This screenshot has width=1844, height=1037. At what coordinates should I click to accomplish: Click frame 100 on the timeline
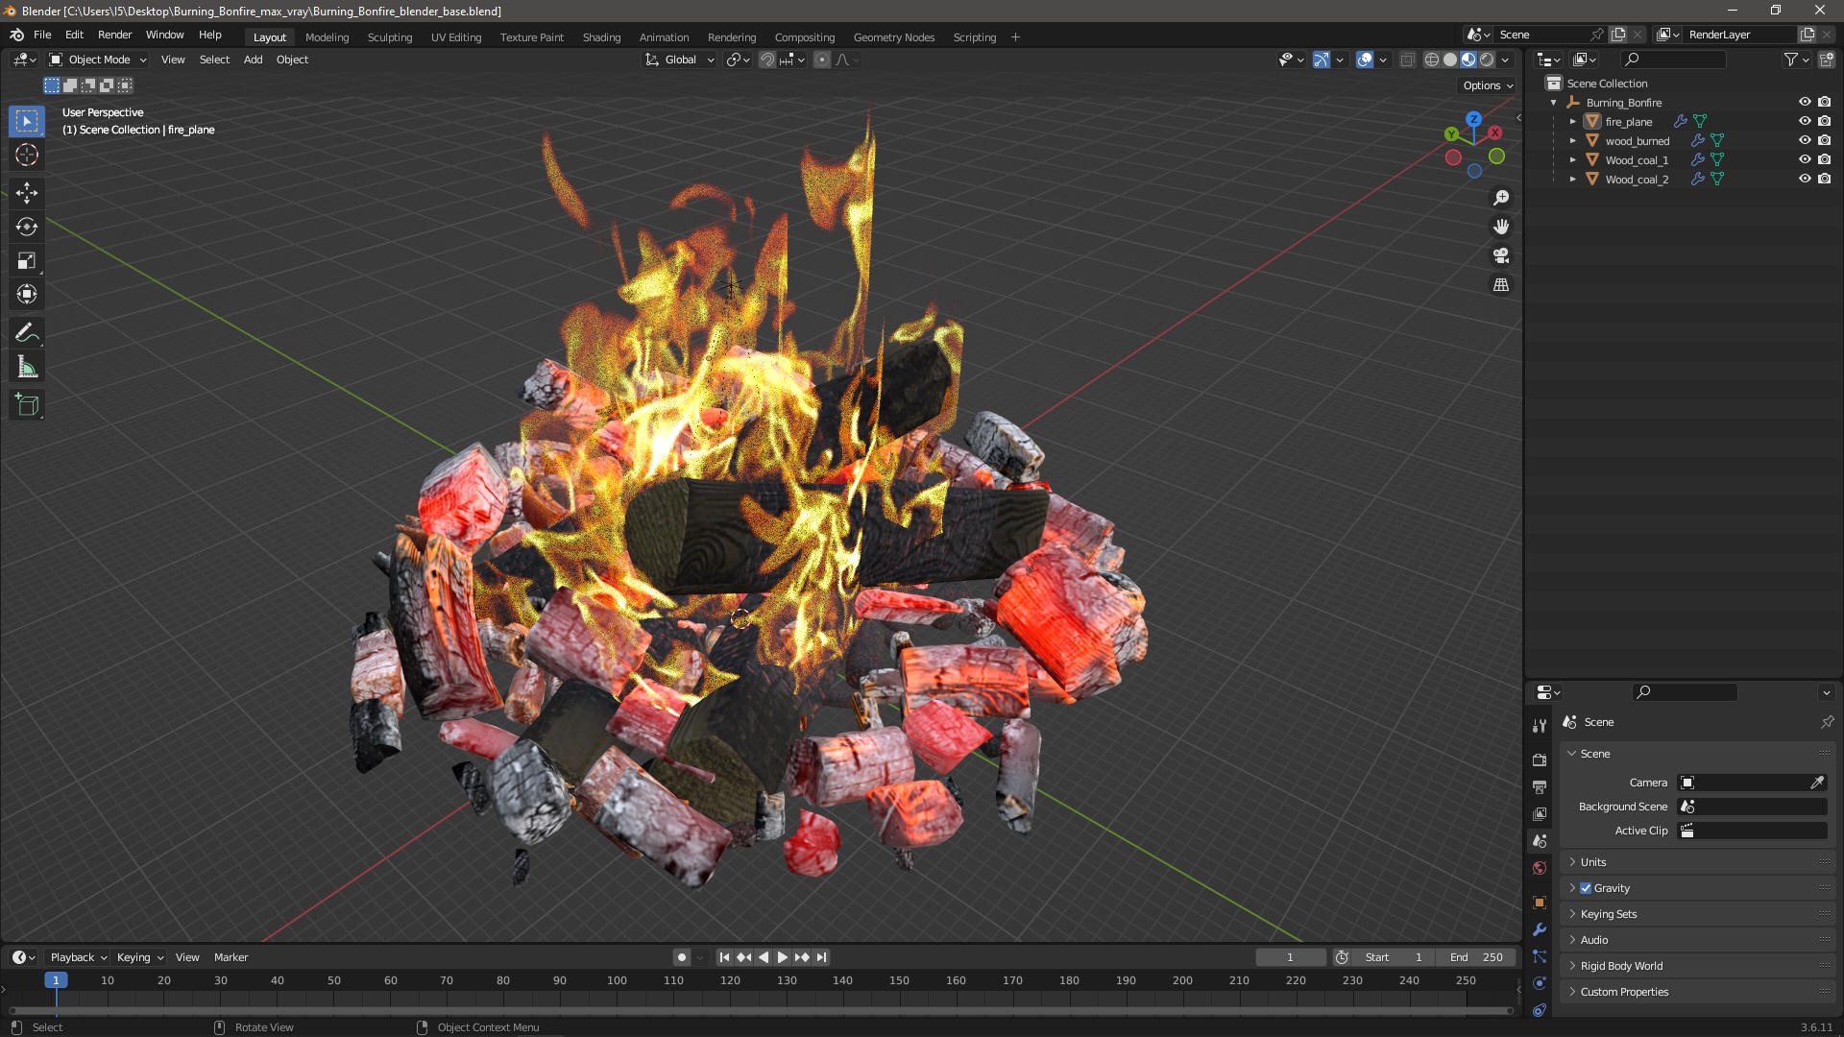[x=617, y=981]
